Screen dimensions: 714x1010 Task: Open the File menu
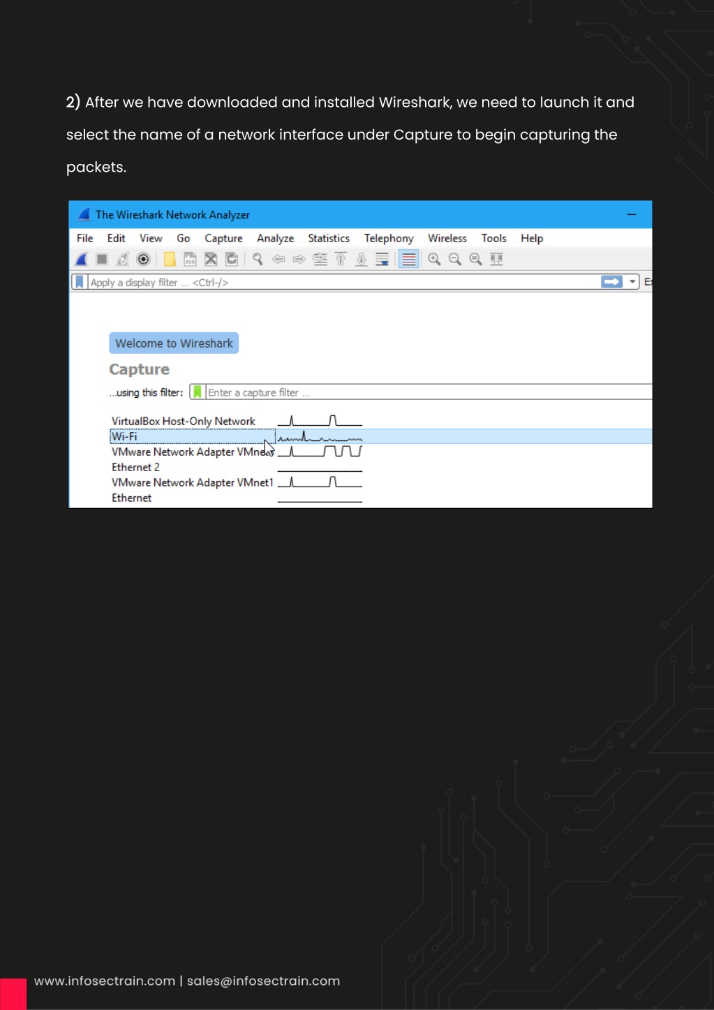point(85,239)
